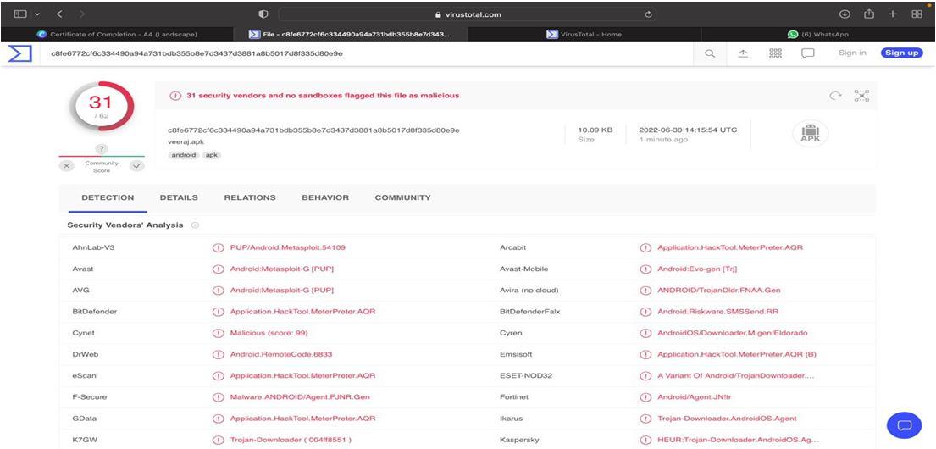Click Safari forward arrow
The image size is (936, 449).
(x=82, y=14)
